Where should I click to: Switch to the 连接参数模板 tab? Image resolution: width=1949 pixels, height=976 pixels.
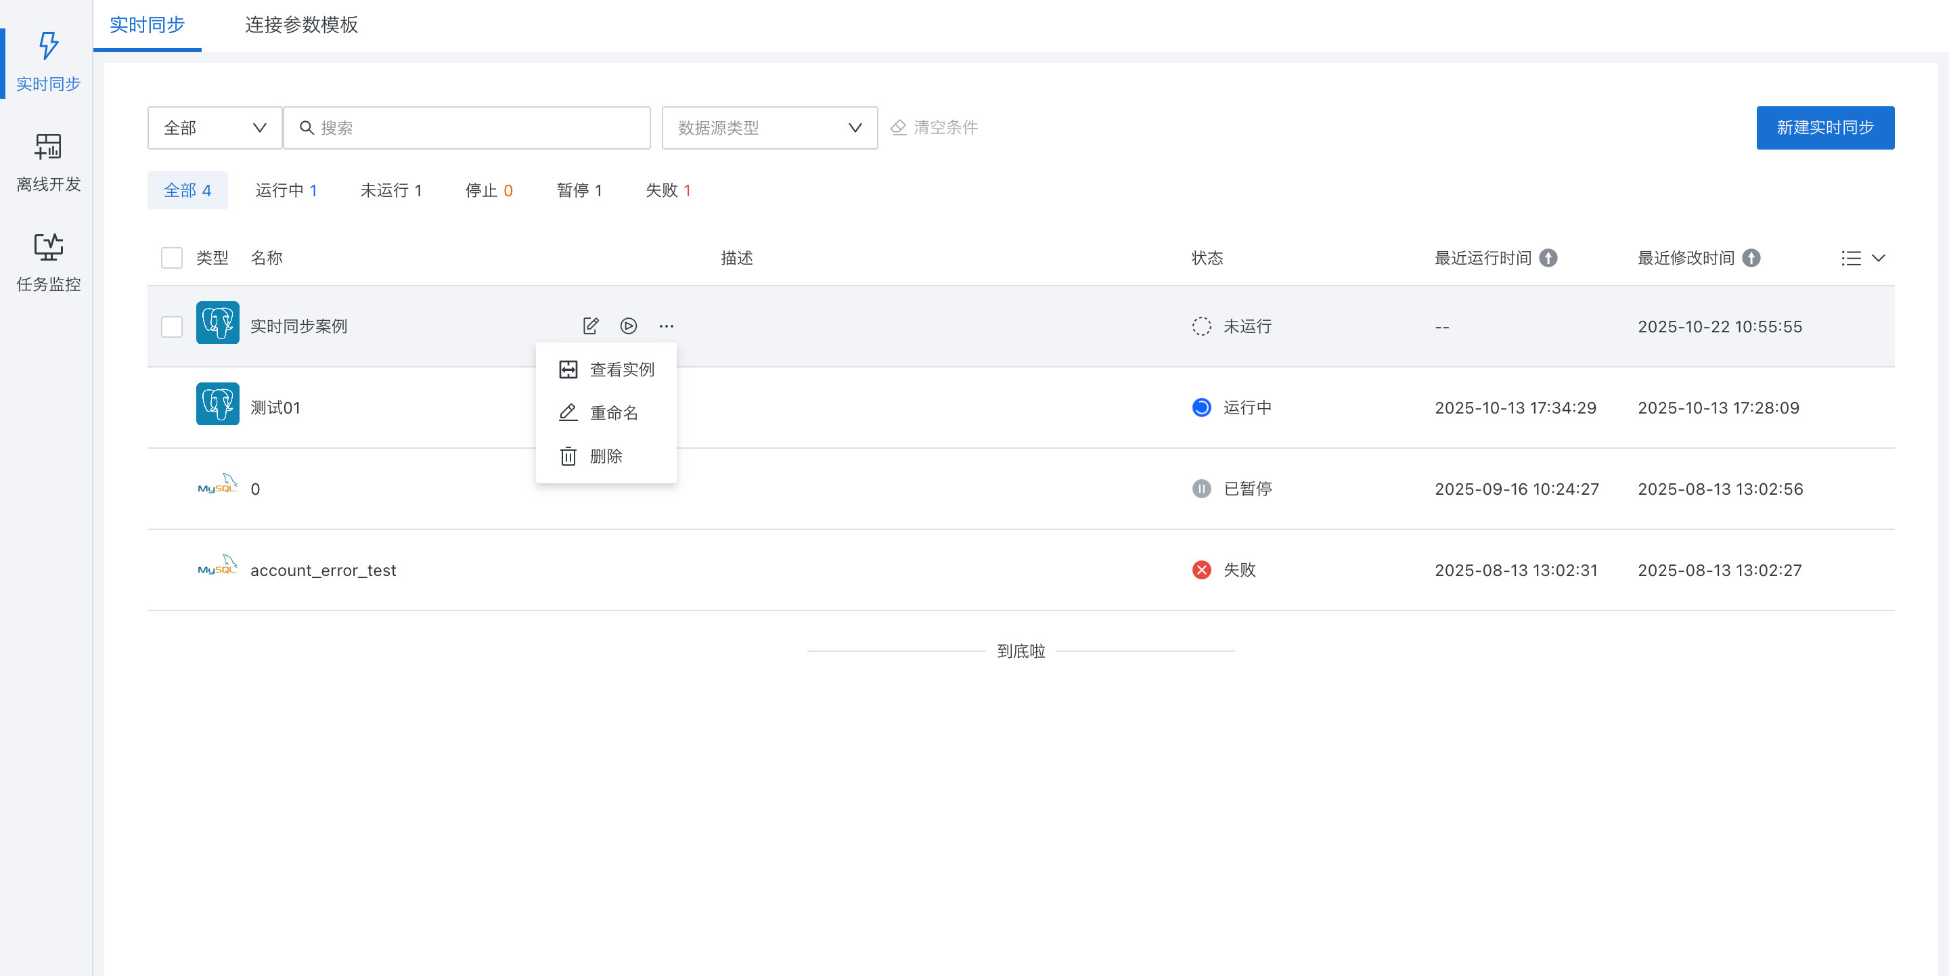click(301, 25)
